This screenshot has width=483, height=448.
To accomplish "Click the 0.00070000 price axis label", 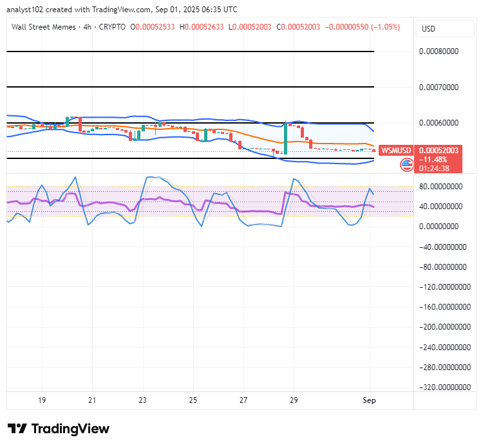I will [439, 87].
